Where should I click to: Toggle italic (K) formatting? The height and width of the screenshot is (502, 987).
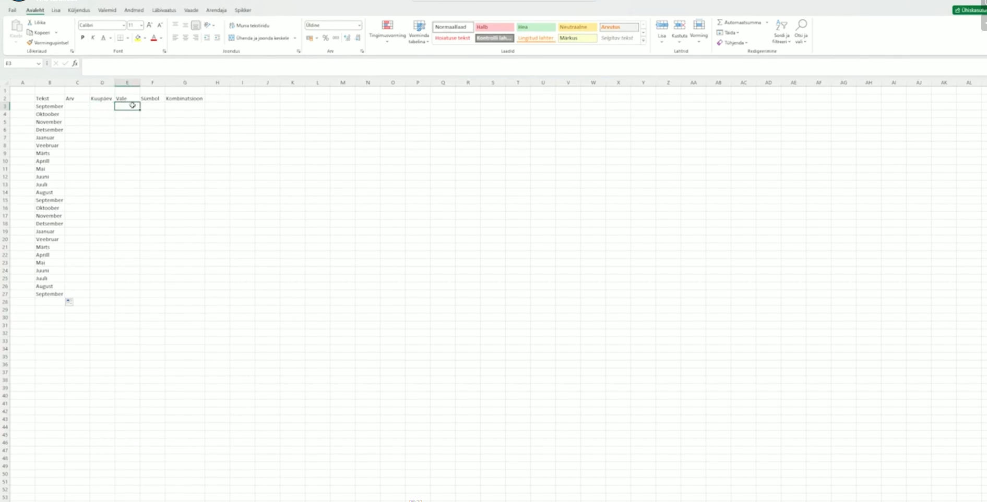tap(93, 38)
